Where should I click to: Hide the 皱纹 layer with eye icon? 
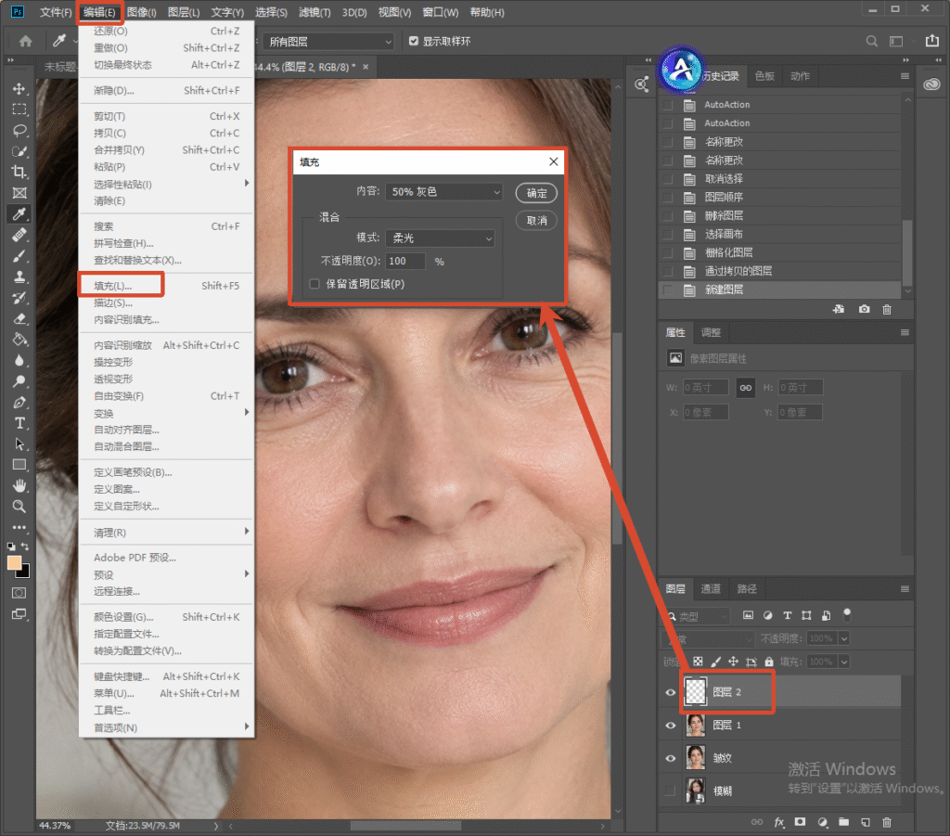(x=670, y=758)
